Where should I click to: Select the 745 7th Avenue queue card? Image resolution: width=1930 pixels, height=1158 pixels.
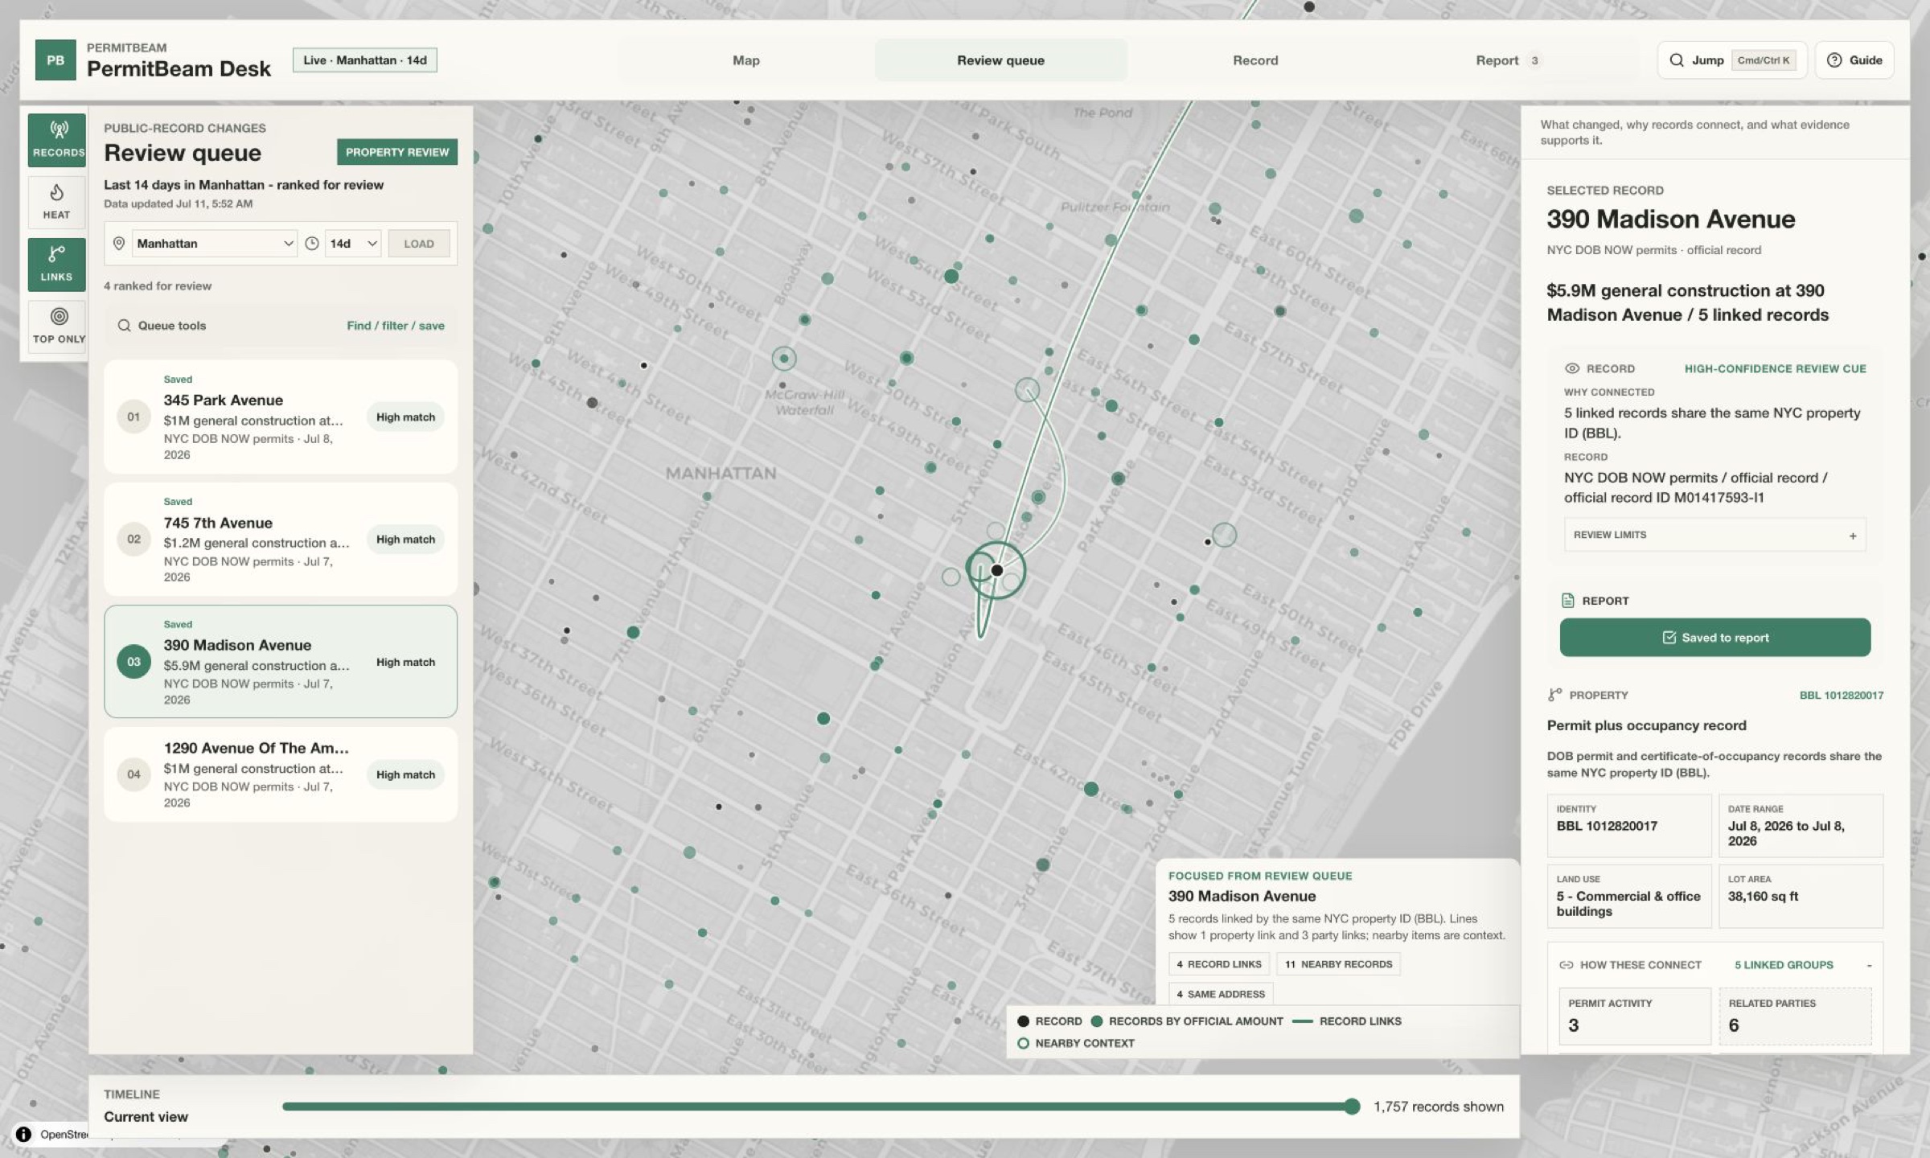pos(281,539)
